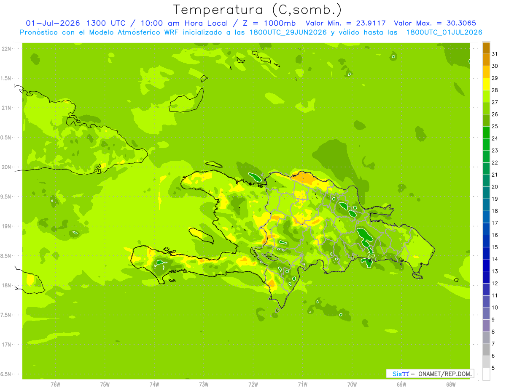506x390 pixels.
Task: Click the "22" legend scale label
Action: click(495, 163)
